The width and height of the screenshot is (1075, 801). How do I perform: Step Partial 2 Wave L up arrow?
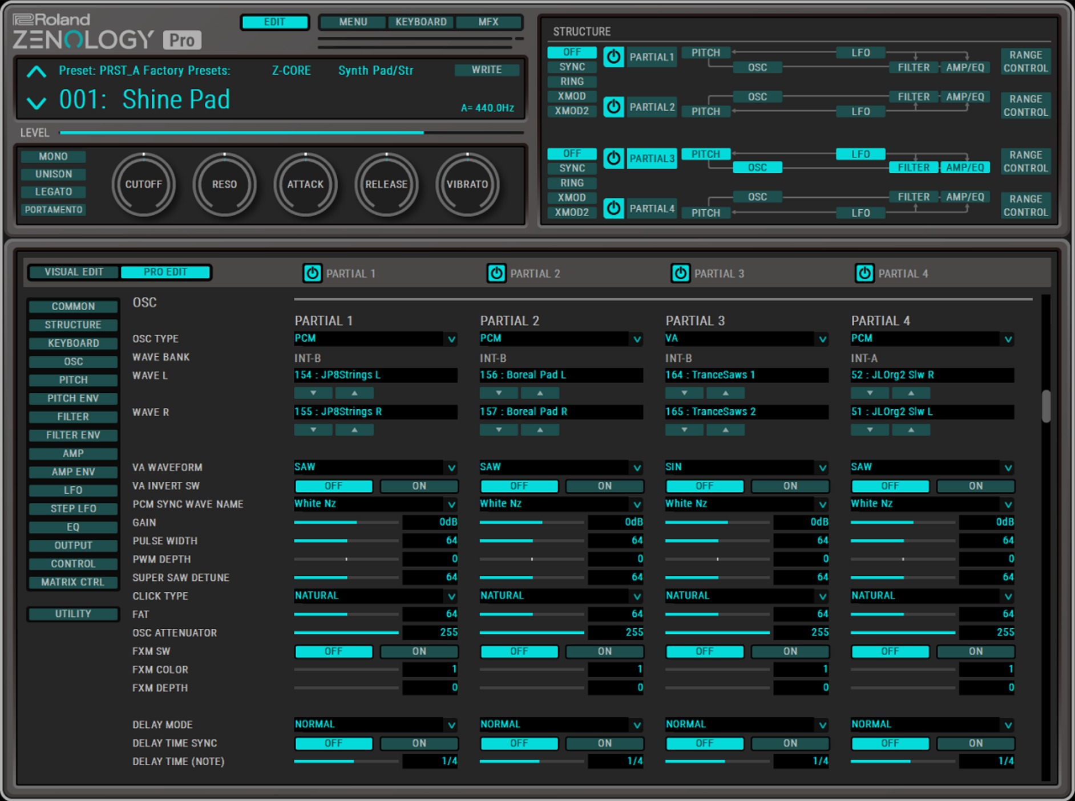click(x=540, y=393)
